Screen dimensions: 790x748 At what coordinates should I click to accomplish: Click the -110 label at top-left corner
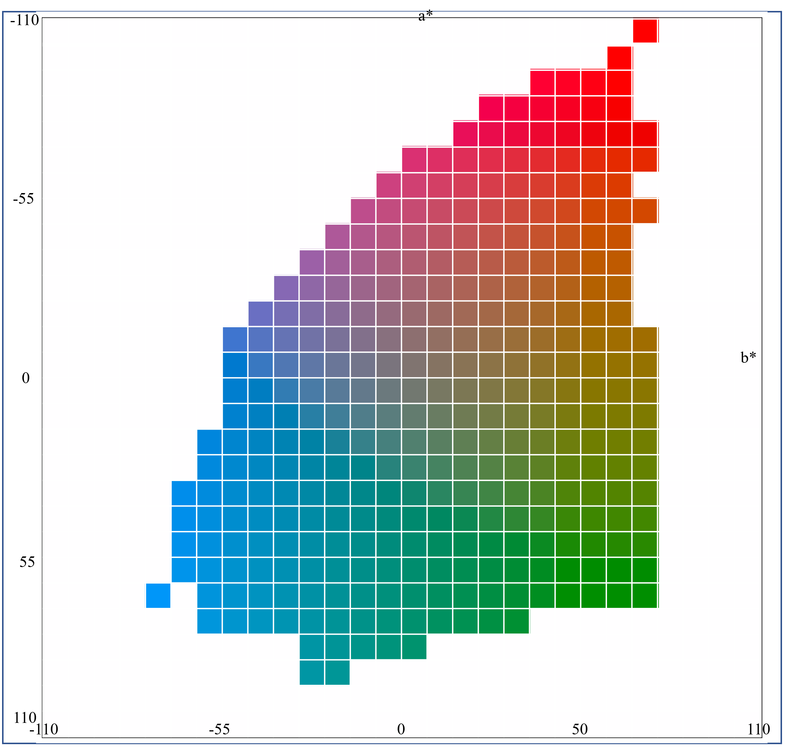coord(24,20)
